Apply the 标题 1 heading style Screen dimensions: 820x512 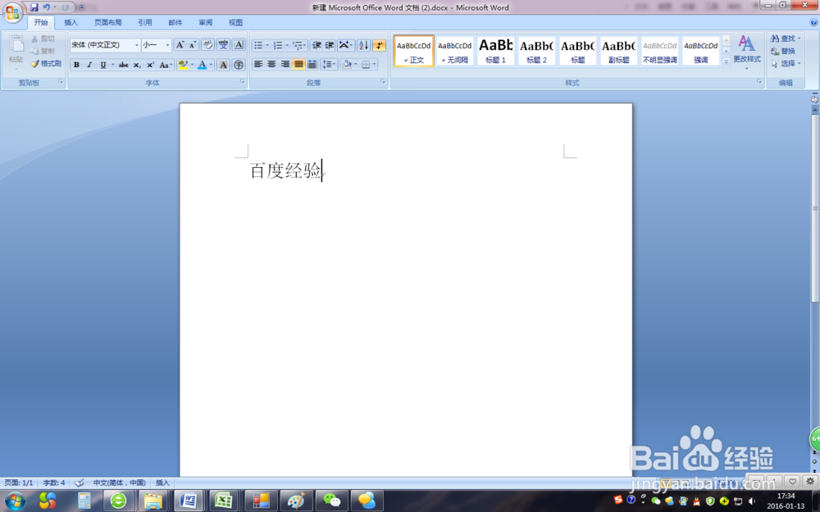(496, 51)
